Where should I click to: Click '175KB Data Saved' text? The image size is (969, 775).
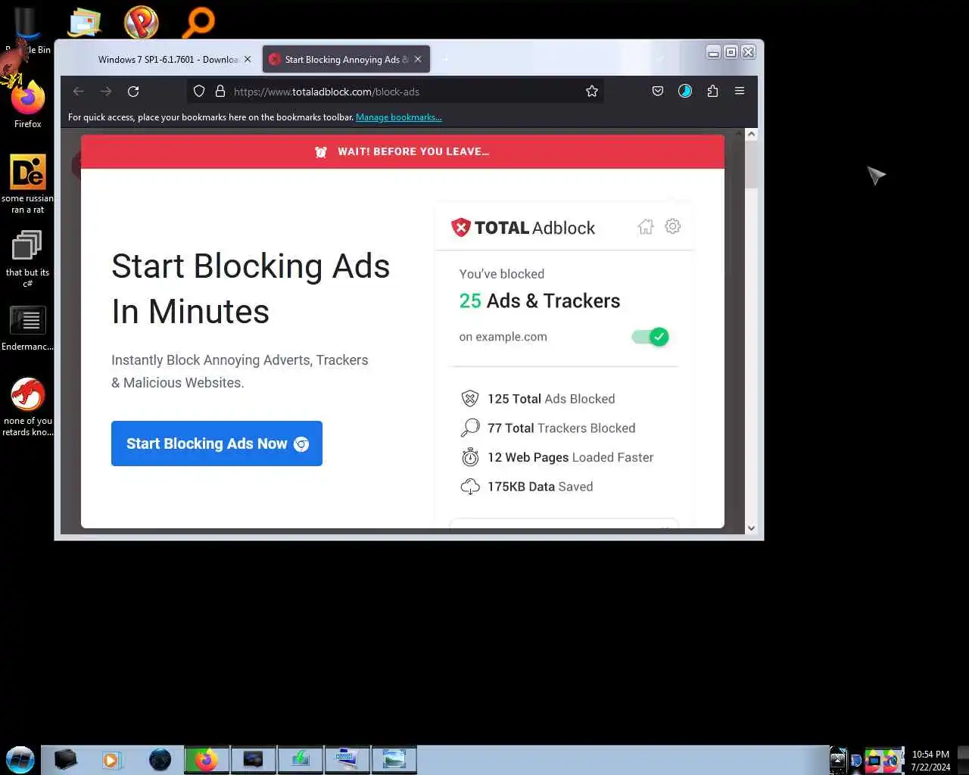point(541,487)
